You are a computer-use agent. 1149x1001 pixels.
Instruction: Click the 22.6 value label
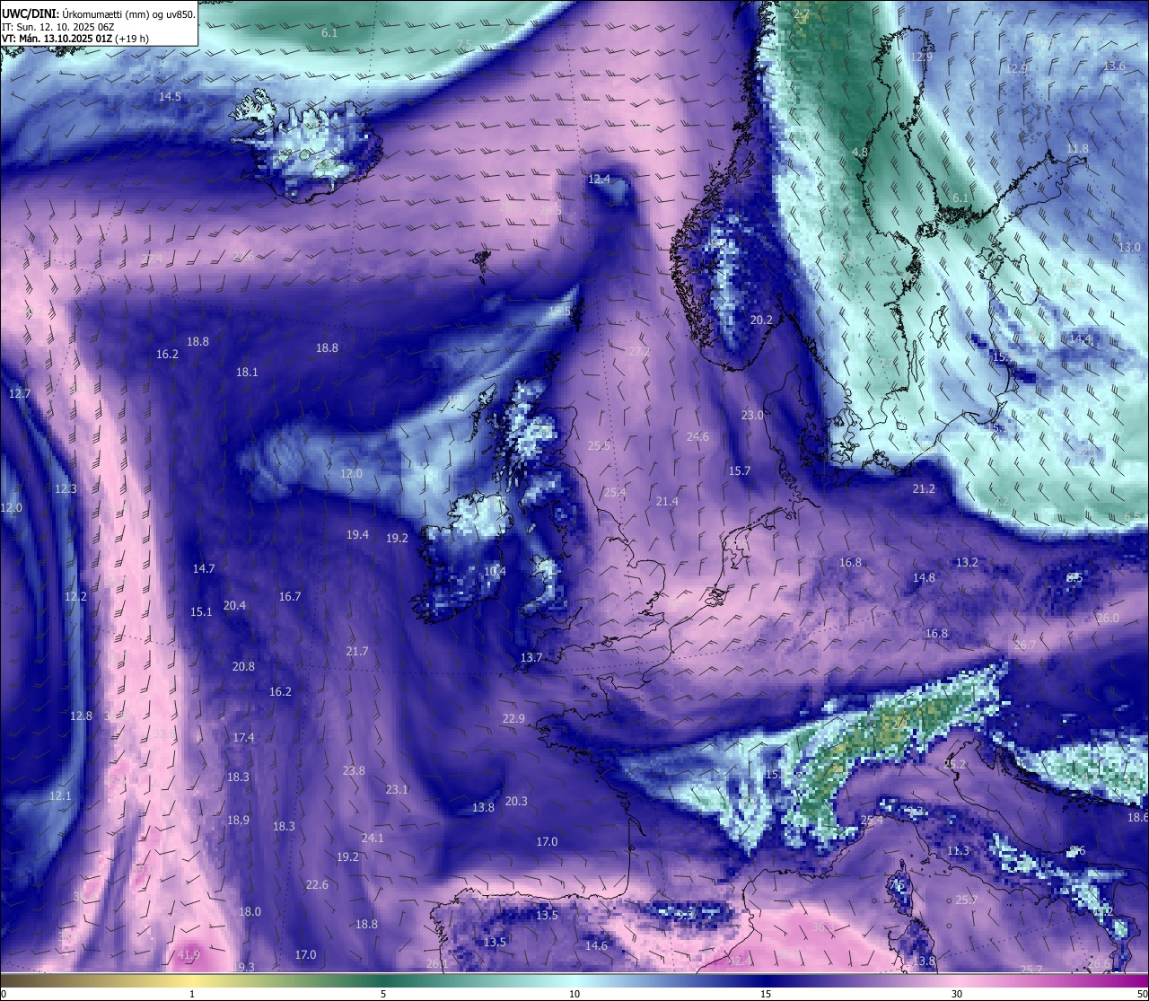pos(317,884)
